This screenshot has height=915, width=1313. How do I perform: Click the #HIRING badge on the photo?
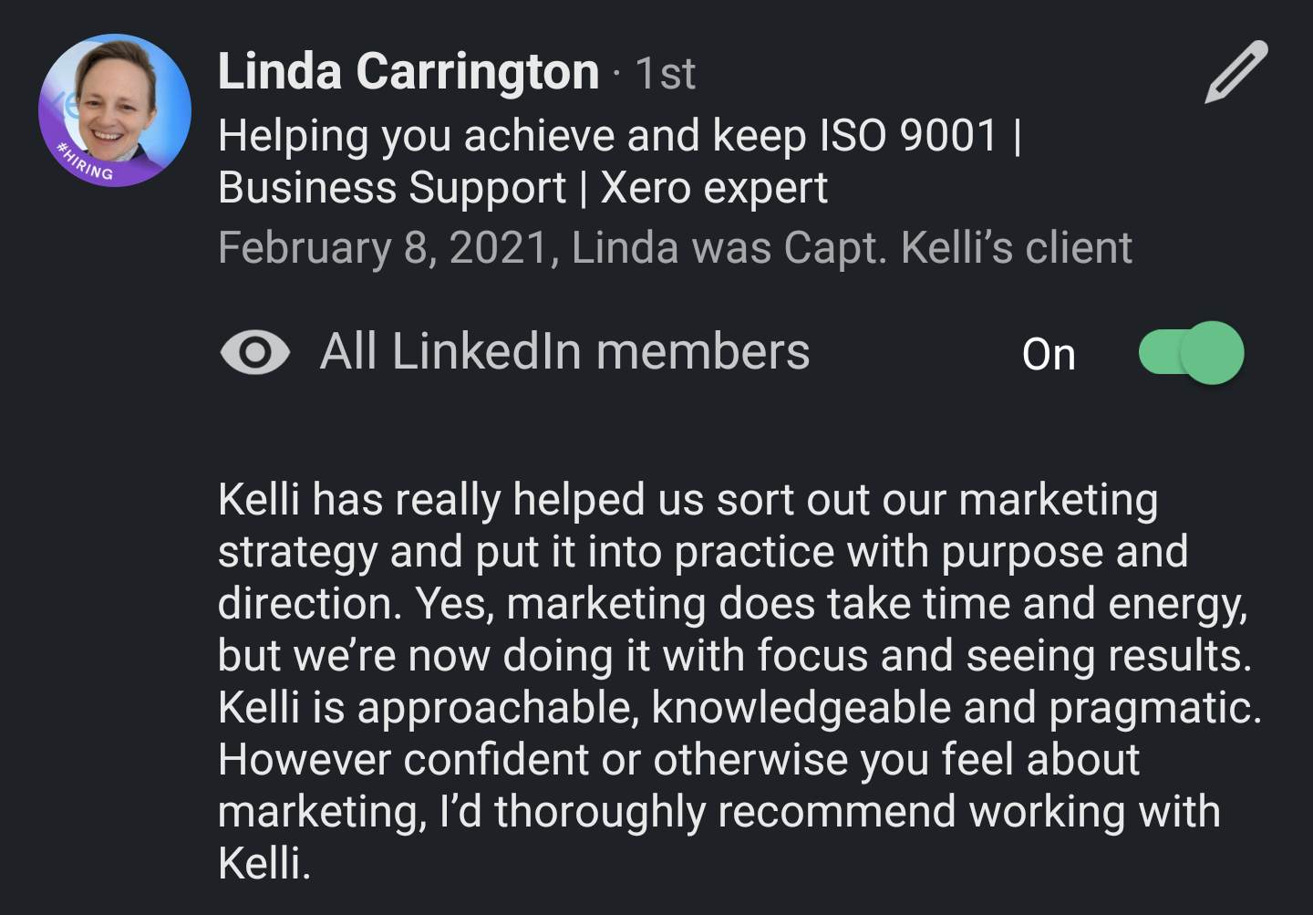pyautogui.click(x=85, y=162)
